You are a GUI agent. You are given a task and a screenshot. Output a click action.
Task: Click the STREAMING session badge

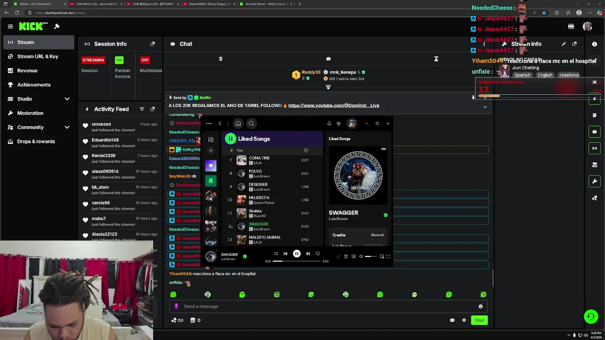coord(93,60)
